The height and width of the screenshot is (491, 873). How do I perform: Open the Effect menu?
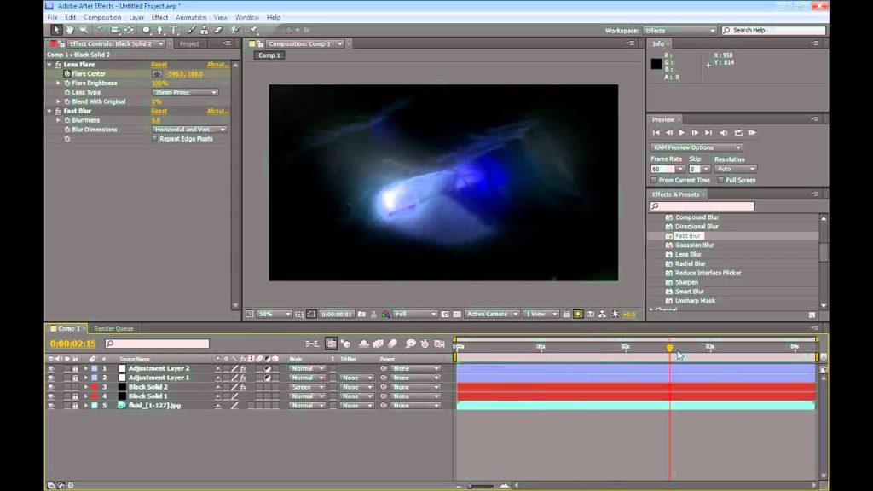pos(159,18)
